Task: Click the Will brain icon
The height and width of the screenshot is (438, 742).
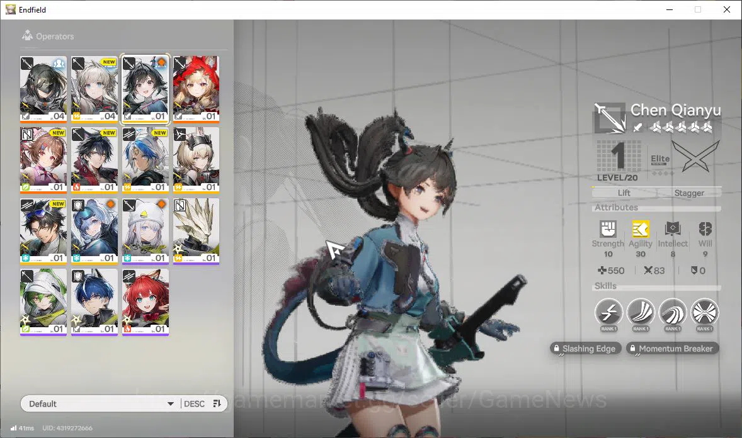Action: point(705,229)
